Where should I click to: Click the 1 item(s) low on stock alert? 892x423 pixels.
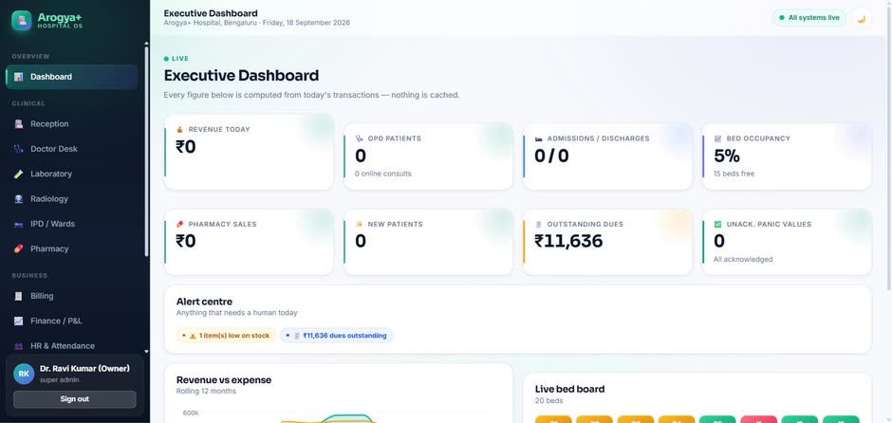226,336
